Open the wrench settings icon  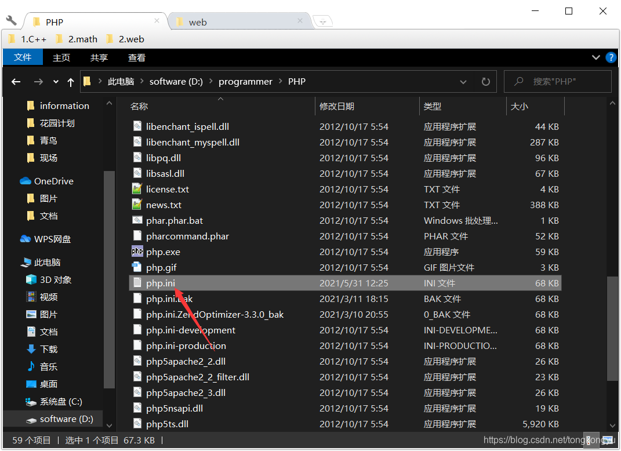pos(12,20)
